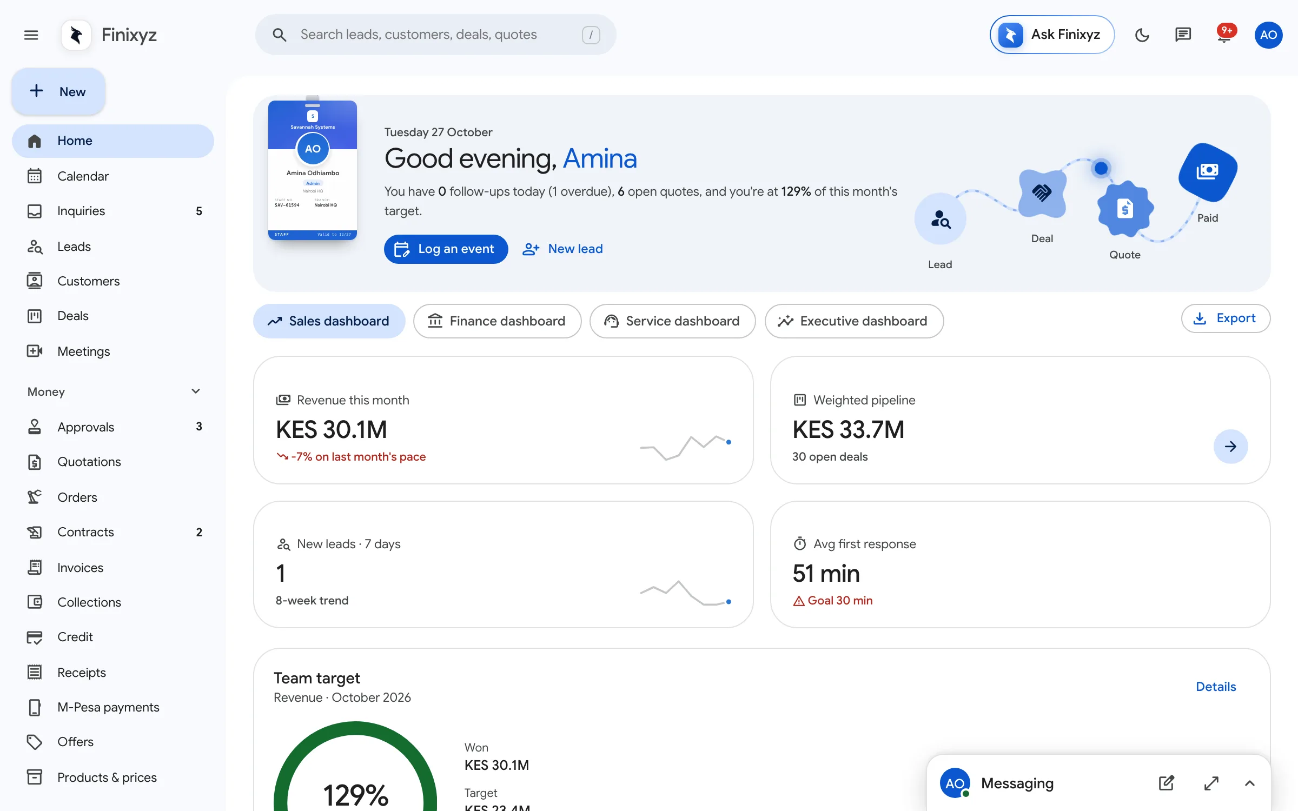1298x811 pixels.
Task: Open Calendar from the sidebar
Action: (113, 176)
